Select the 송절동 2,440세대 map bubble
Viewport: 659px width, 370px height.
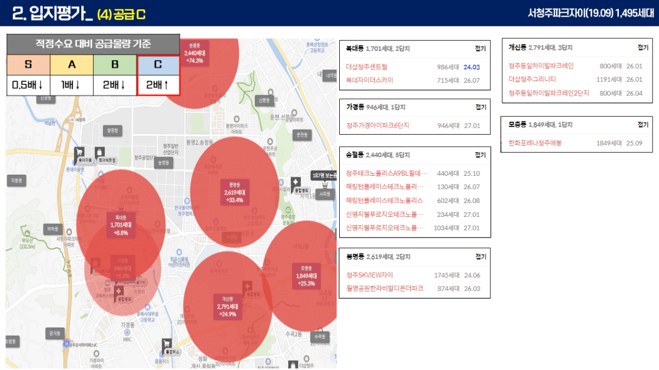194,54
